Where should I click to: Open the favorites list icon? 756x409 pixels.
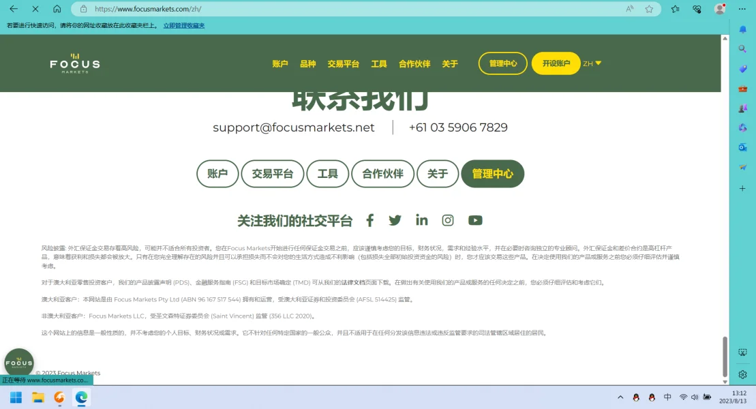[675, 9]
